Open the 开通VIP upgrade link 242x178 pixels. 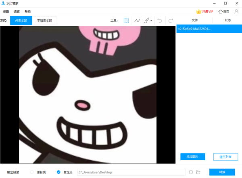(x=204, y=11)
